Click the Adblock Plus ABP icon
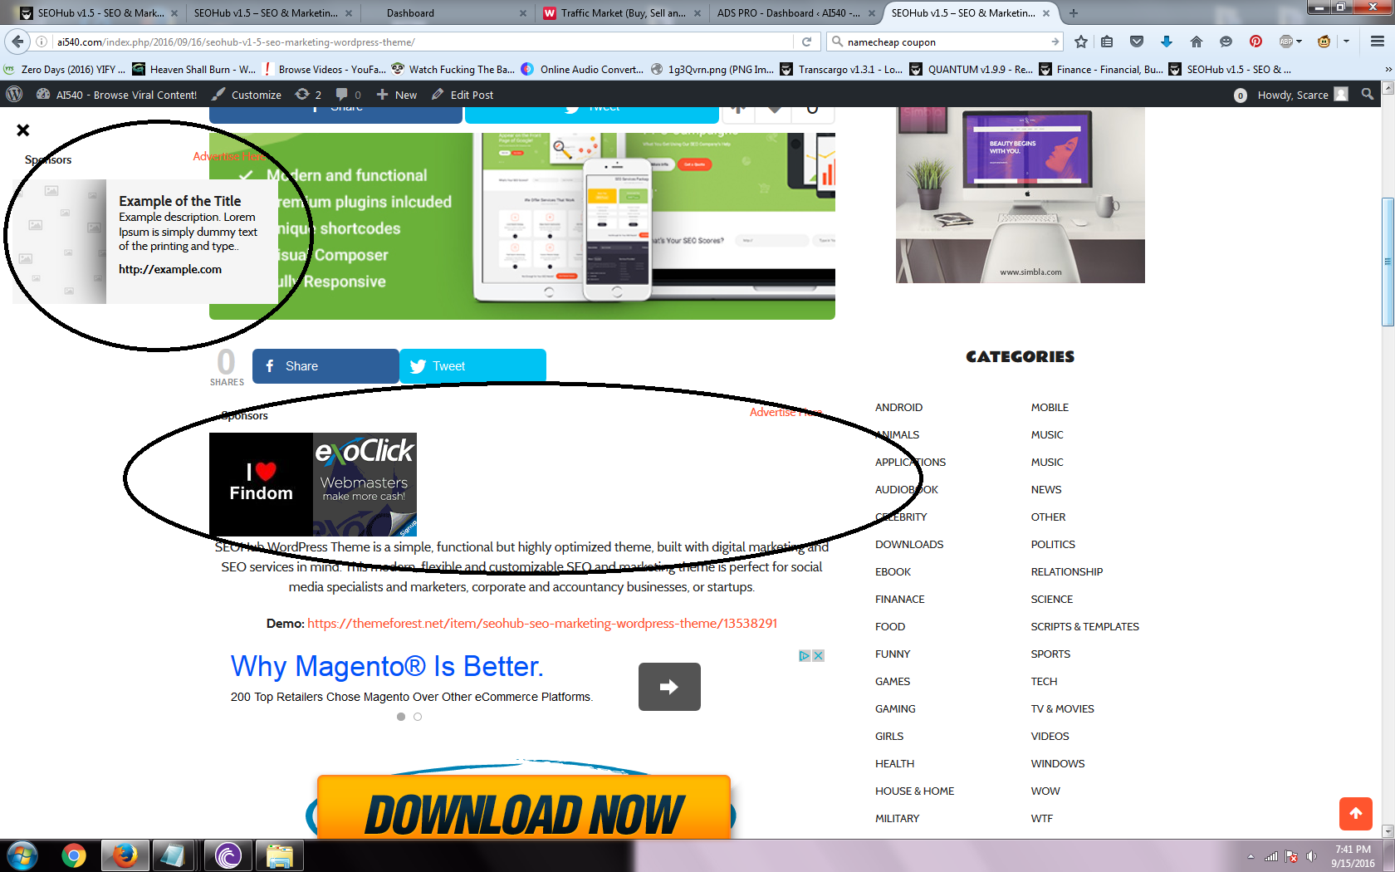Image resolution: width=1395 pixels, height=872 pixels. point(1286,42)
